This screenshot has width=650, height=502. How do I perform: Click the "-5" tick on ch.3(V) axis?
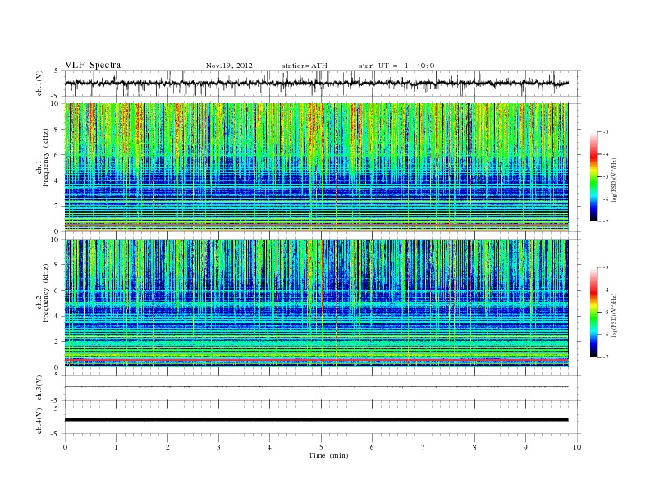click(x=56, y=400)
